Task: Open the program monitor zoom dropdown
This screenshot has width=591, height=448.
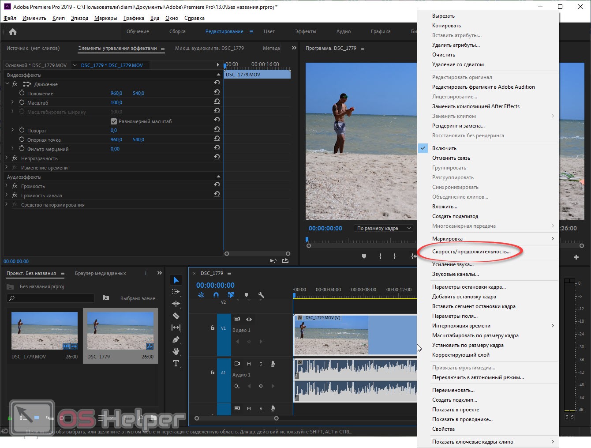Action: pos(383,228)
